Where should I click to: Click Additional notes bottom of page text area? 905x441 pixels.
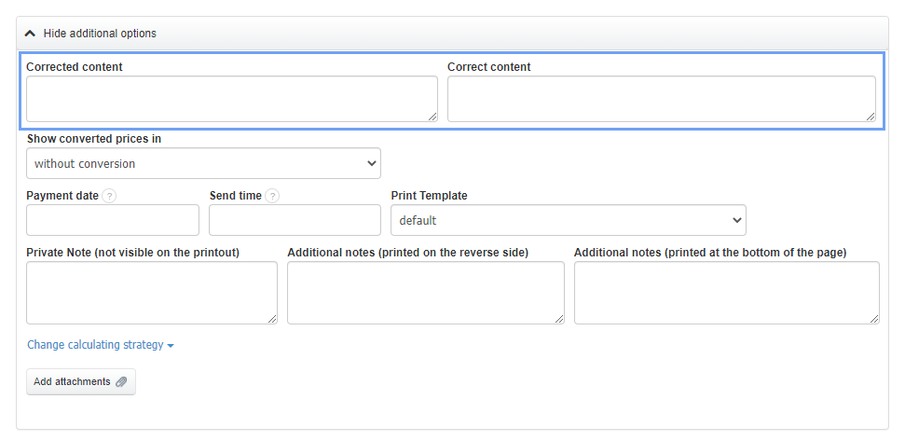click(726, 292)
